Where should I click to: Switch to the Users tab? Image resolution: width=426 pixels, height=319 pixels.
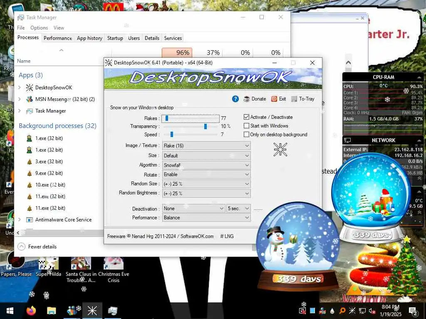coord(134,38)
